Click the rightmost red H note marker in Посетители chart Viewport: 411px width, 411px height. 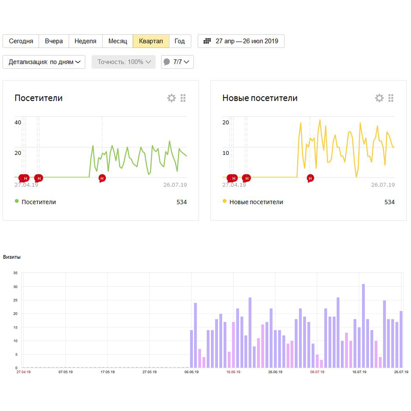102,178
